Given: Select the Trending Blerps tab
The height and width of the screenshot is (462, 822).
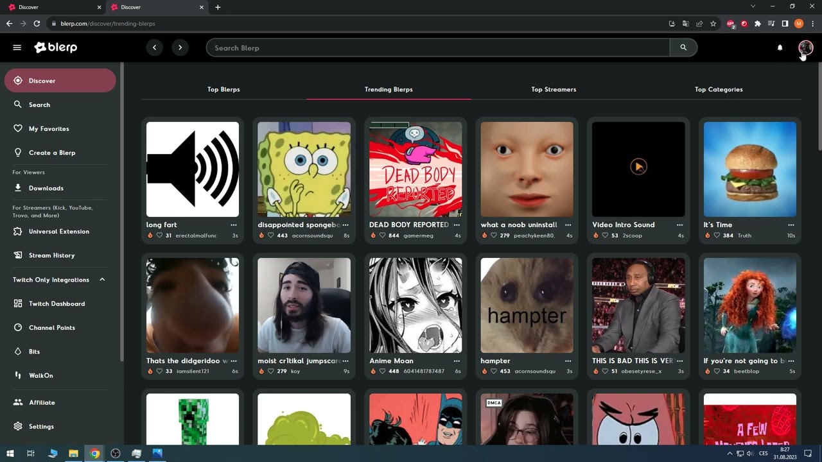Looking at the screenshot, I should point(389,89).
